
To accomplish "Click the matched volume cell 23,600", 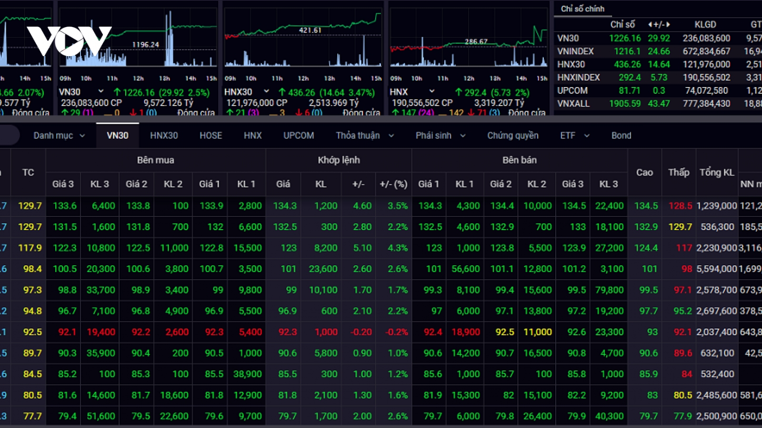I will 323,269.
